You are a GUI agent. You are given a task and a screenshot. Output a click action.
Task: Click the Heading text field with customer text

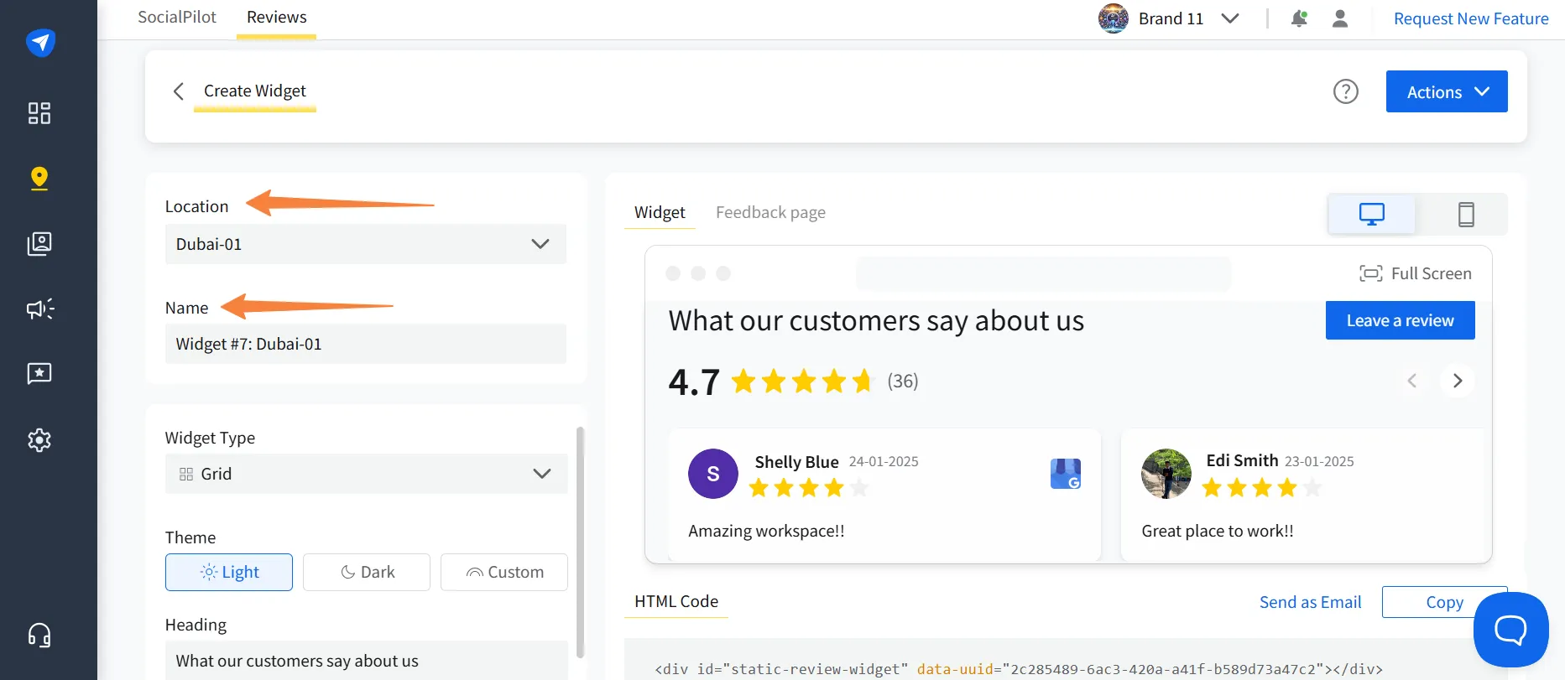366,661
